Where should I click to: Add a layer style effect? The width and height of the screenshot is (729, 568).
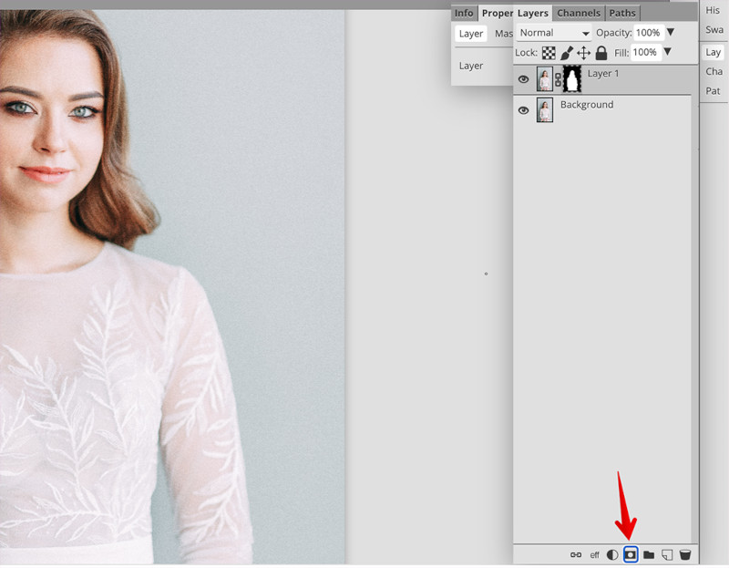click(x=594, y=554)
